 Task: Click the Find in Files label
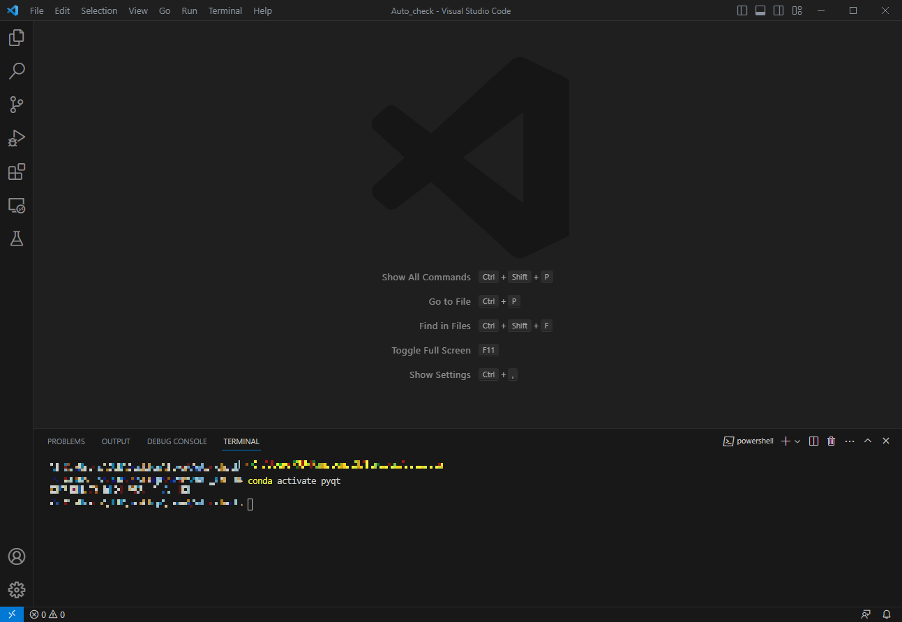click(445, 326)
